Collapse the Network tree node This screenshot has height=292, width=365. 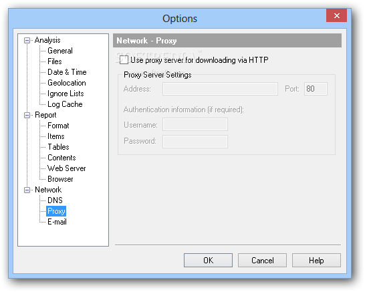(x=27, y=190)
